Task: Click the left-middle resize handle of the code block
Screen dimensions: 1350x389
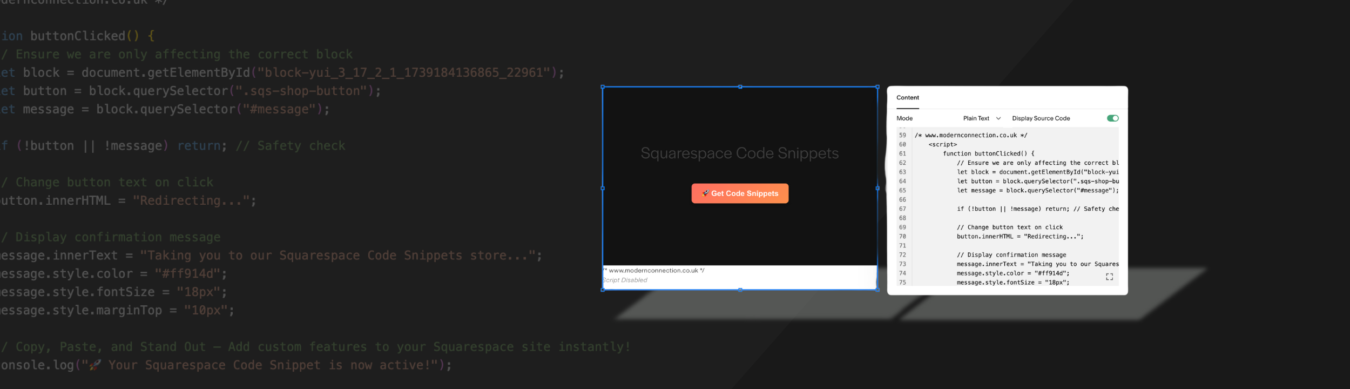Action: coord(603,188)
